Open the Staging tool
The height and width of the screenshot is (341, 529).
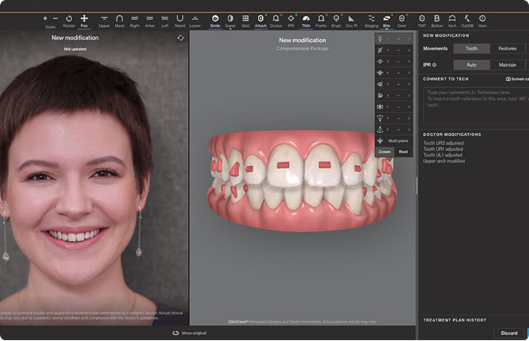[x=371, y=20]
